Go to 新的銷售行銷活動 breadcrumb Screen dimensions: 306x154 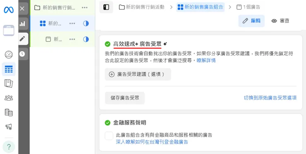click(142, 7)
